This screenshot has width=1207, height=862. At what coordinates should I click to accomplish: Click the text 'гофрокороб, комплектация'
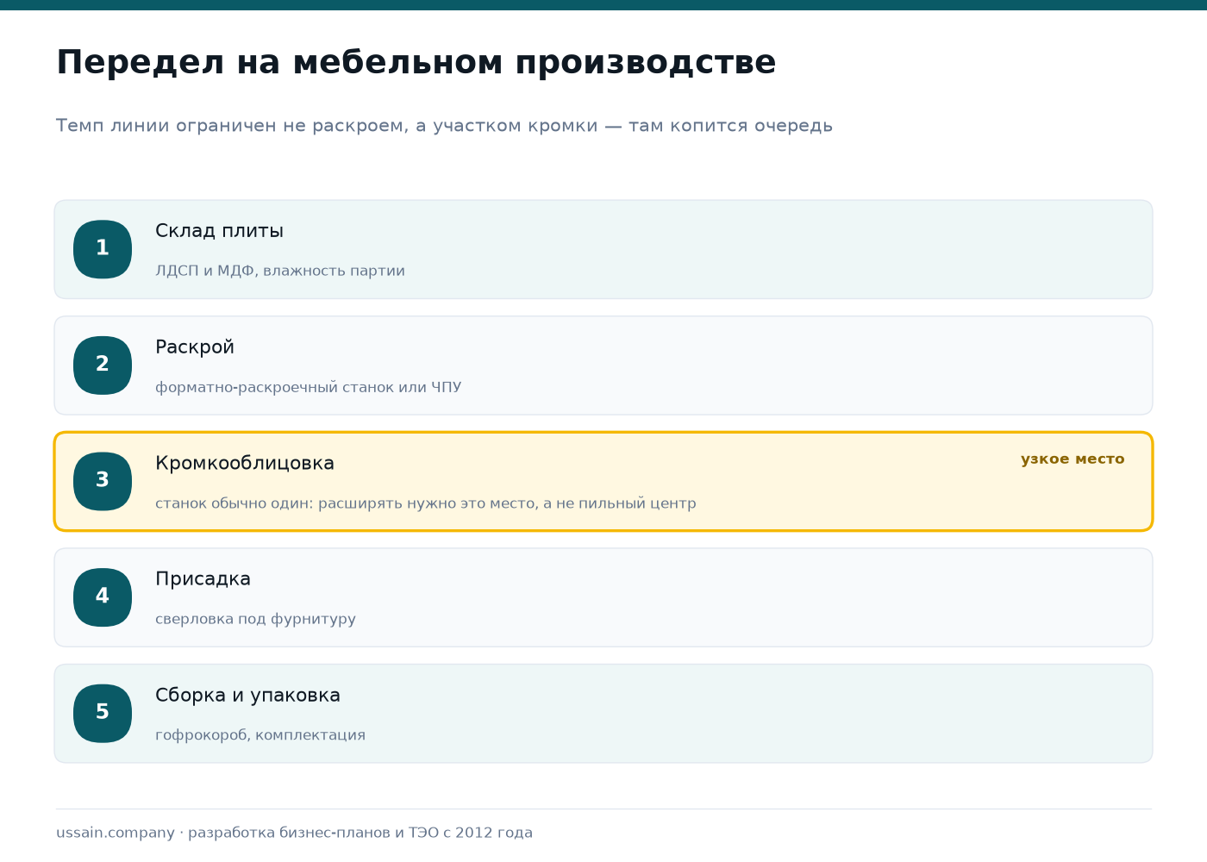point(260,735)
